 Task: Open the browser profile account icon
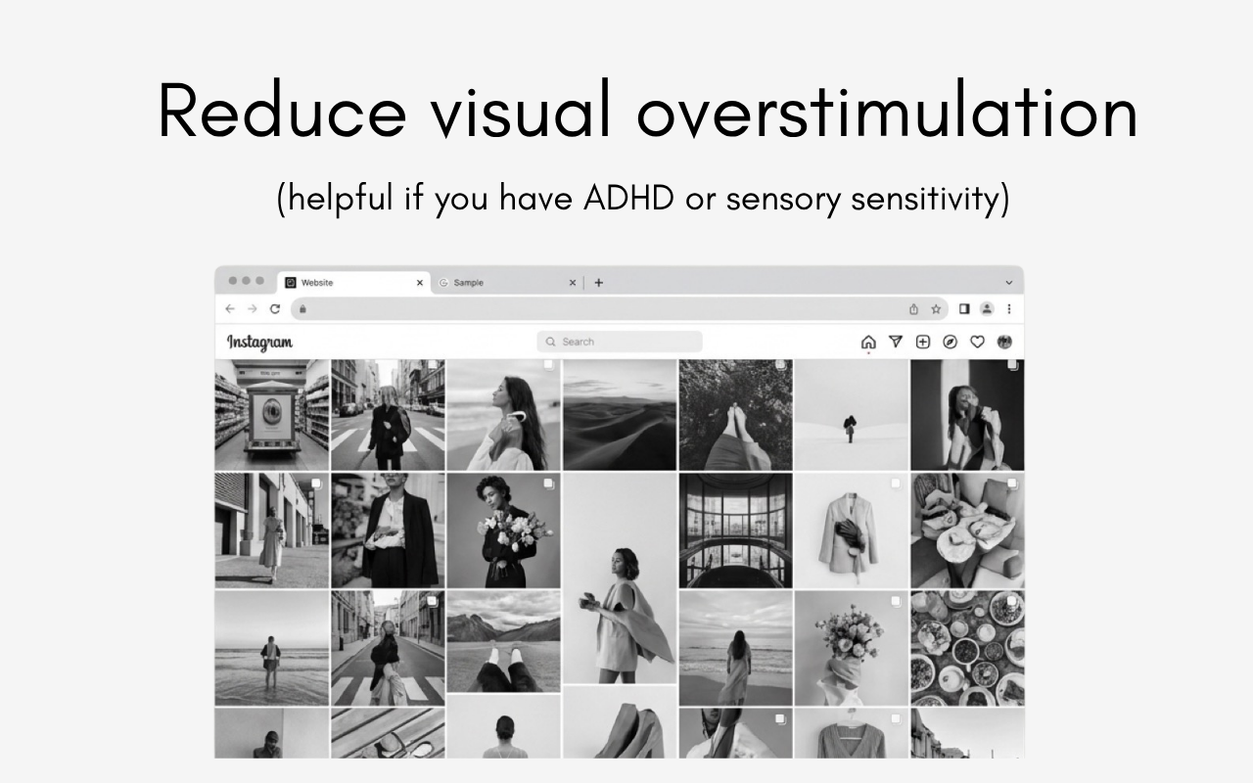tap(987, 309)
